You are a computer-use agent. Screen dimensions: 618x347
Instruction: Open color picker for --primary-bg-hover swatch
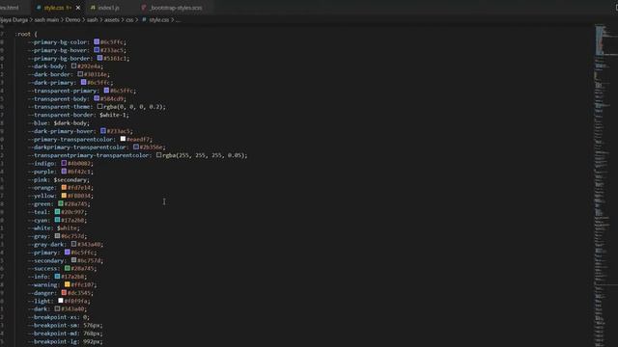(x=97, y=50)
